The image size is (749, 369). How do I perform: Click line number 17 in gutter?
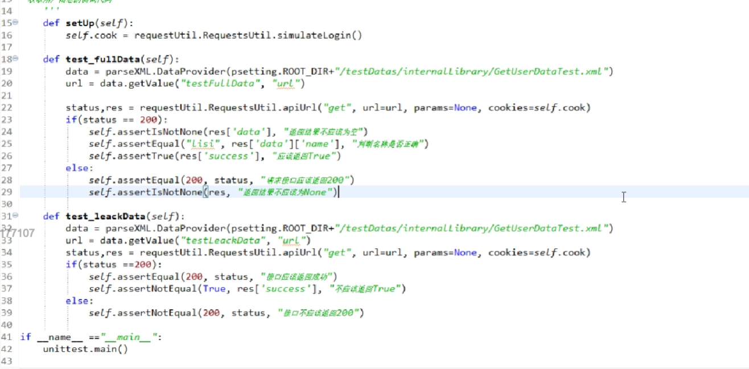tap(6, 47)
